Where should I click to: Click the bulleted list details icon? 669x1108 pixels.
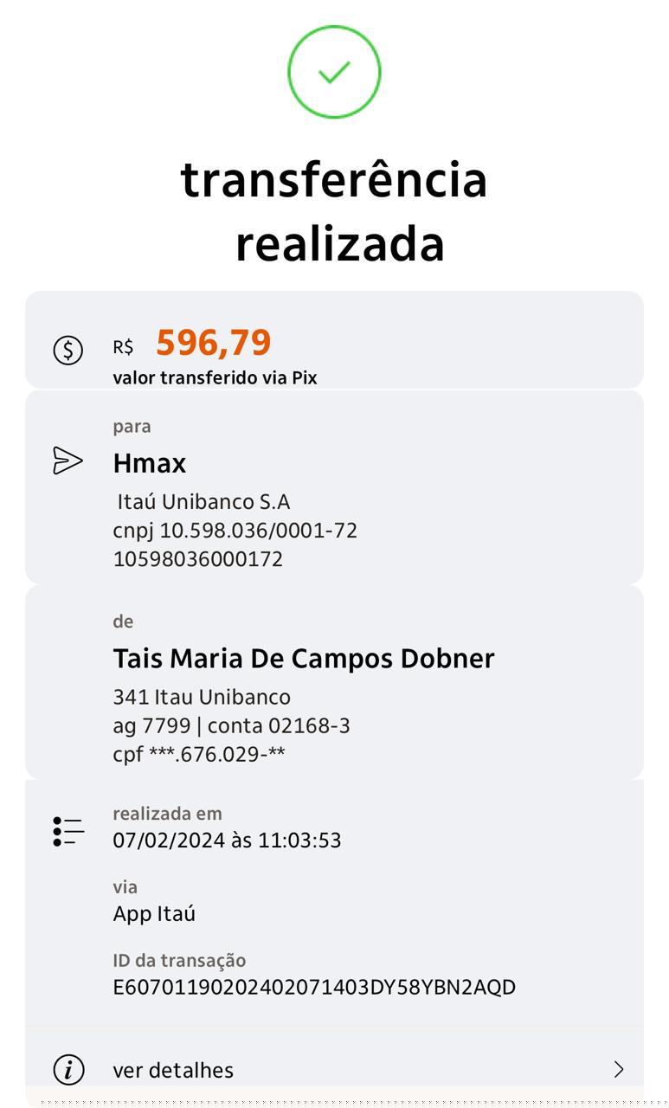tap(68, 831)
